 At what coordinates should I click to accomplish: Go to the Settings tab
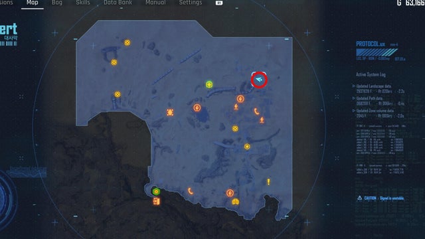(191, 3)
